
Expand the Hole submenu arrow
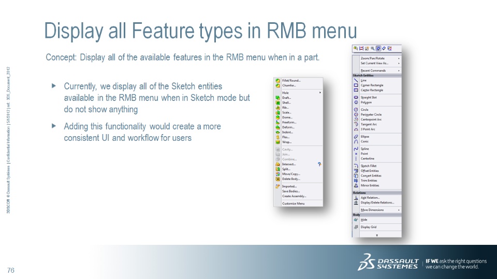pos(320,93)
